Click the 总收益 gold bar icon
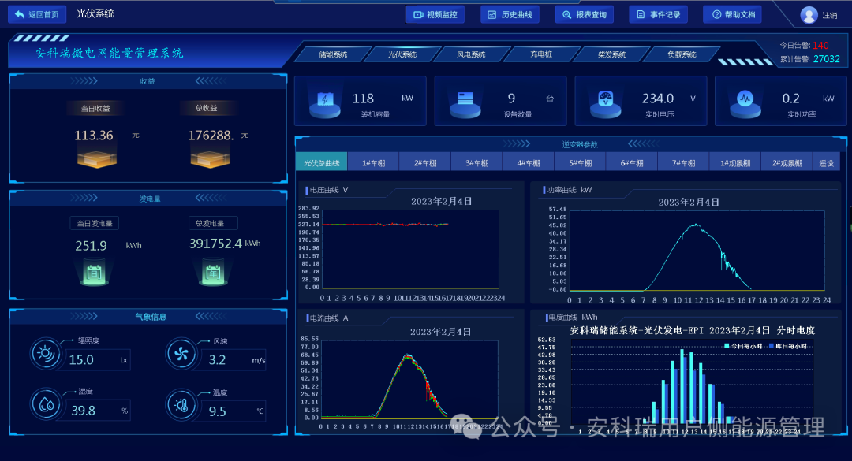Viewport: 852px width, 461px height. click(x=210, y=158)
